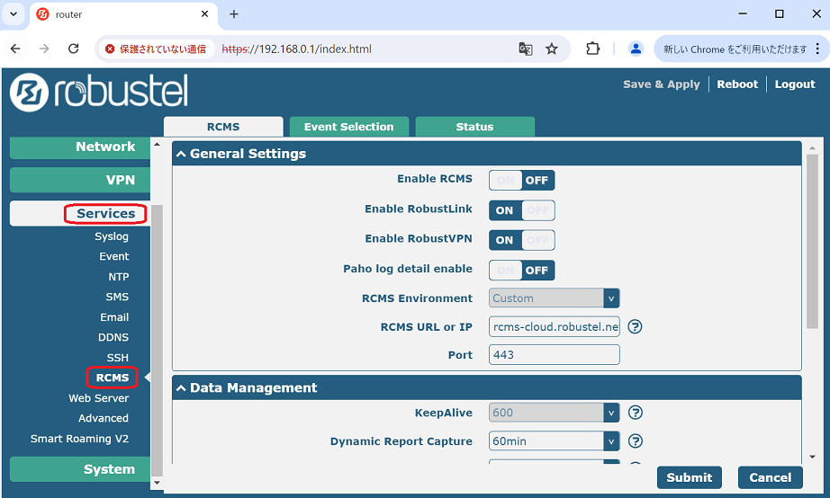Toggle the Enable RobustLink switch
Image resolution: width=830 pixels, height=498 pixels.
pyautogui.click(x=522, y=210)
